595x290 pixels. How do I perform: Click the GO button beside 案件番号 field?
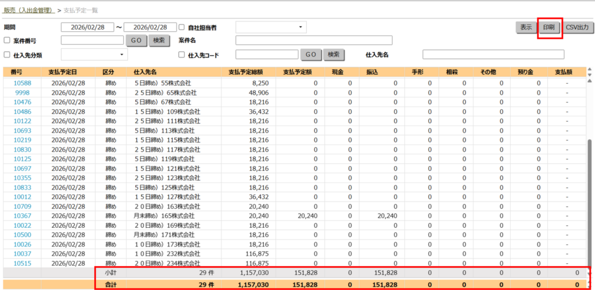(136, 41)
